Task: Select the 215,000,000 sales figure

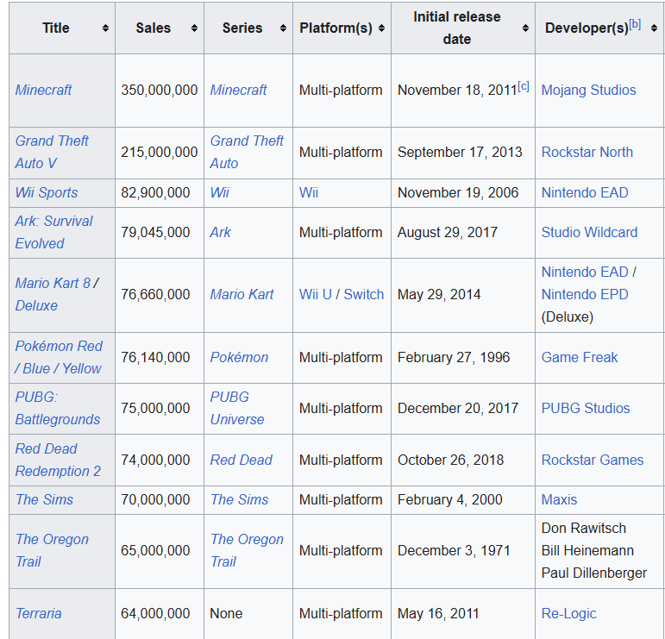Action: (x=160, y=153)
